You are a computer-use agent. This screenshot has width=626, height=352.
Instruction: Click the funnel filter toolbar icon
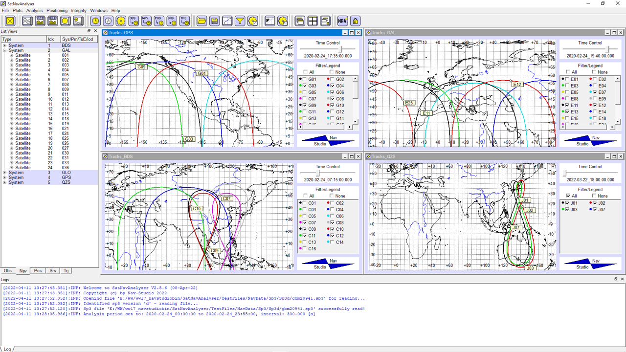coord(240,21)
